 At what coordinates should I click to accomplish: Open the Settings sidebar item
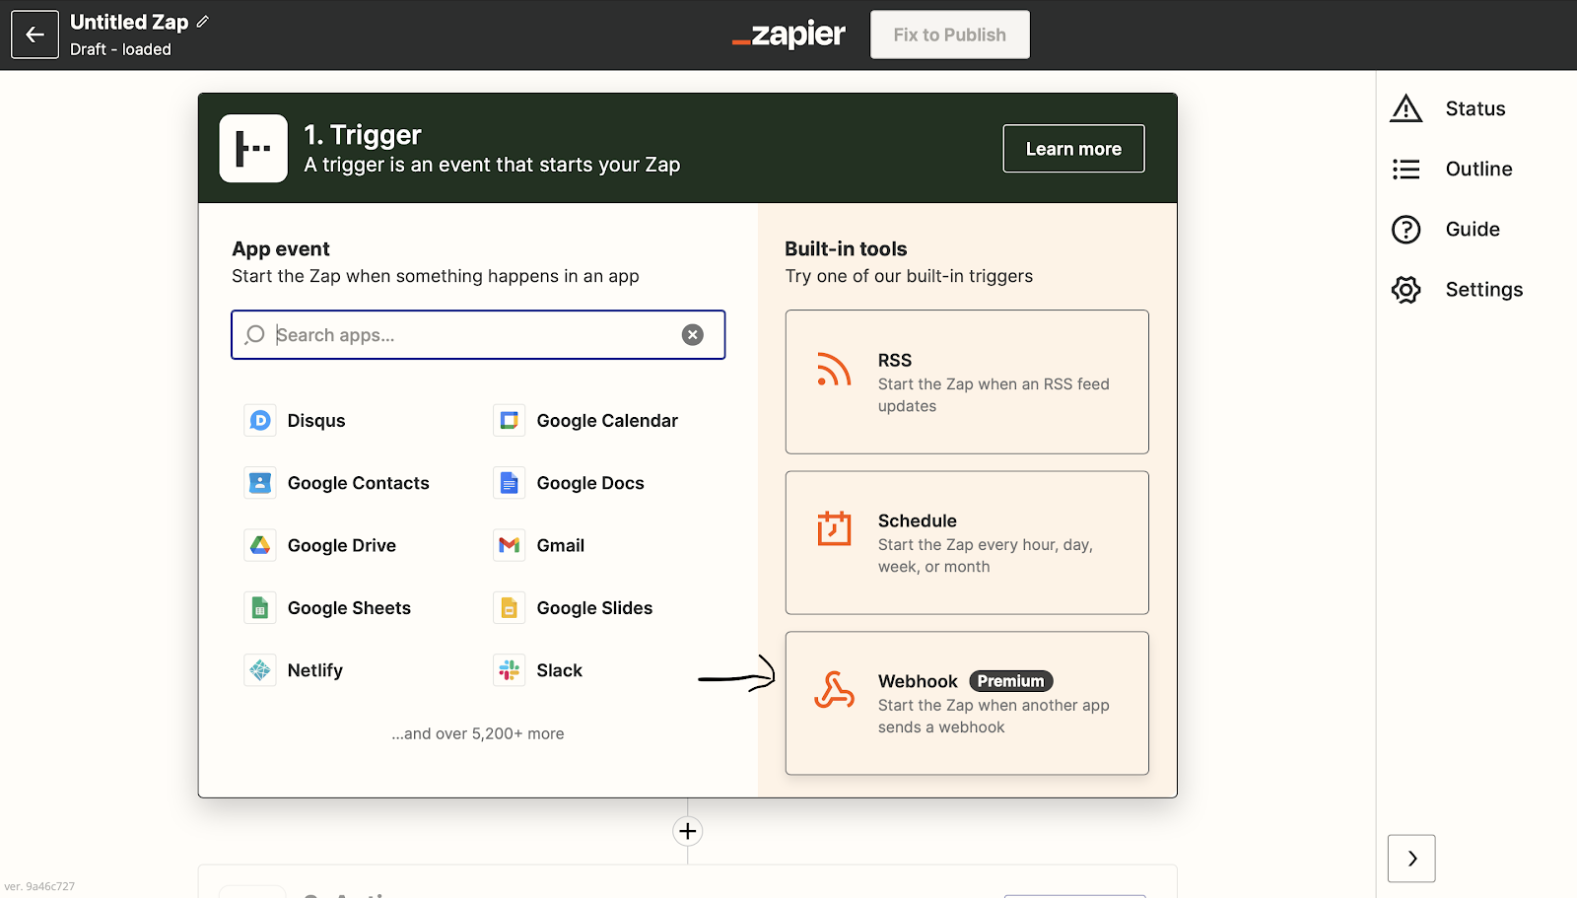pyautogui.click(x=1457, y=290)
